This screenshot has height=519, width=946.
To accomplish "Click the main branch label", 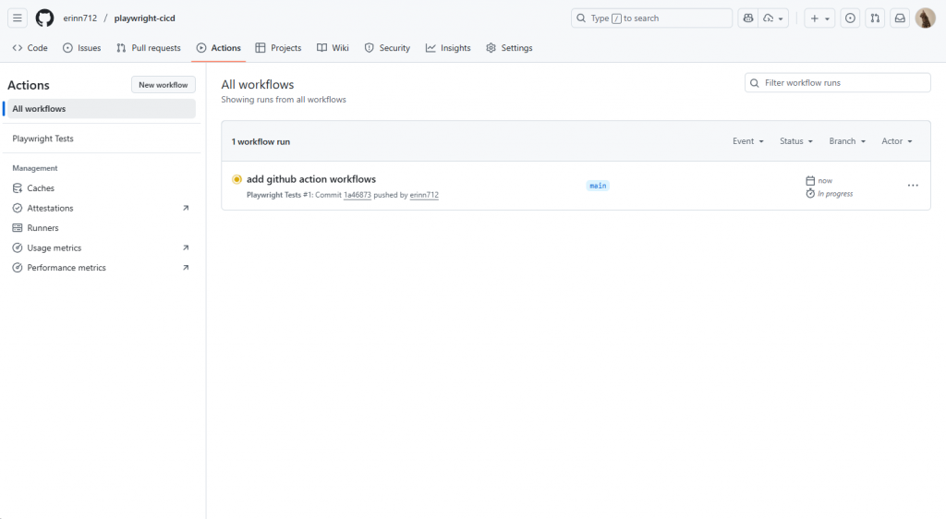I will point(598,186).
